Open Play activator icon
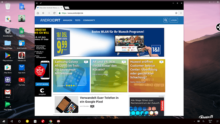This screenshot has height=124, width=220. [8, 56]
